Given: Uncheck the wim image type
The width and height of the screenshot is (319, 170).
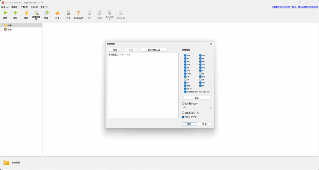Looking at the screenshot, I should point(200,83).
